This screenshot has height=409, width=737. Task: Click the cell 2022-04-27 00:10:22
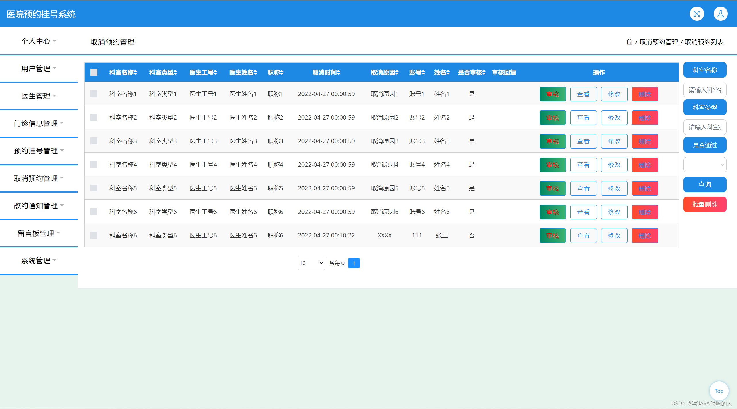[x=326, y=235]
